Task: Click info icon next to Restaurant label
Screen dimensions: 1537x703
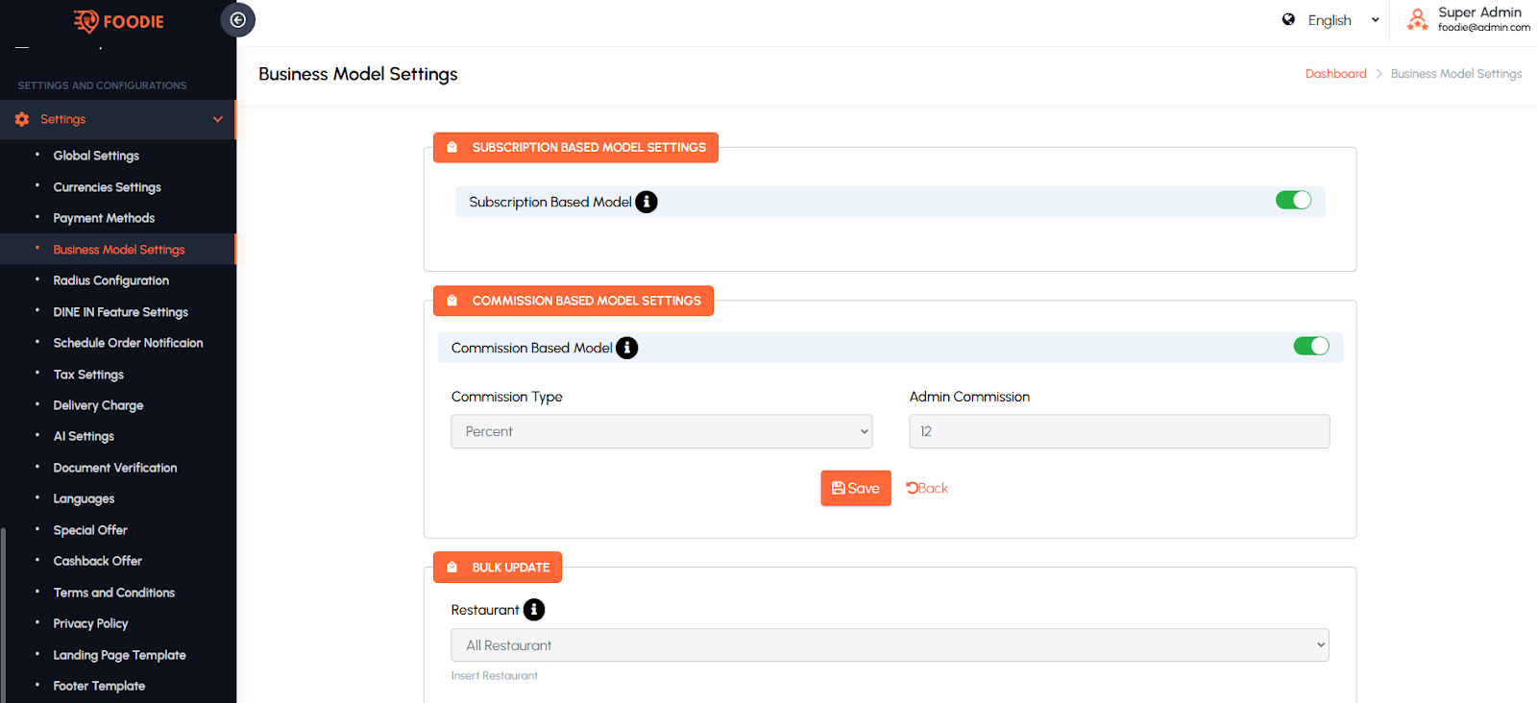Action: pos(533,610)
